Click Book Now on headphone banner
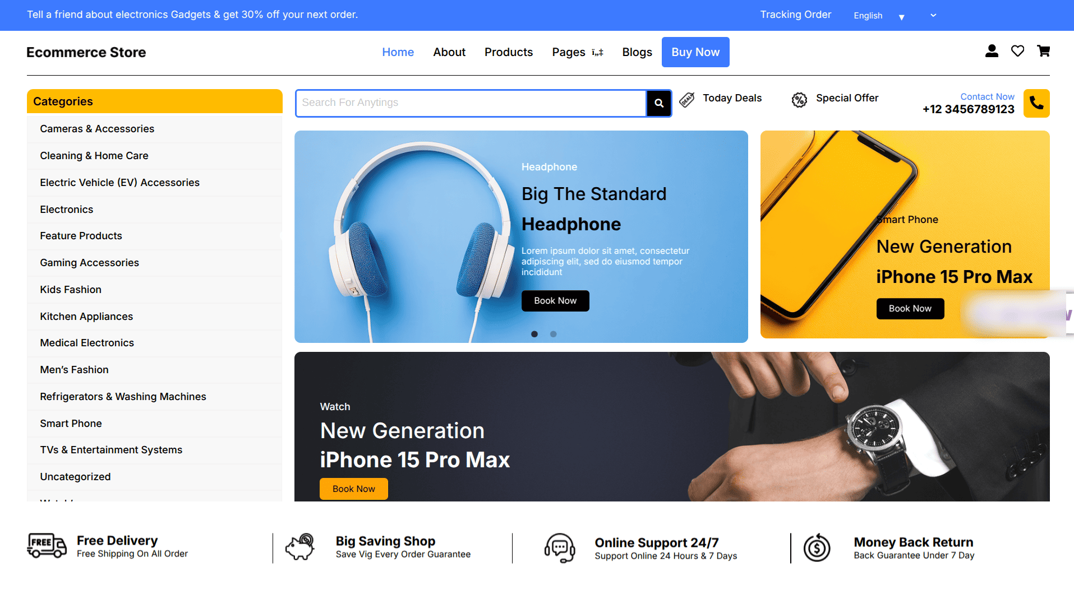Image resolution: width=1074 pixels, height=590 pixels. click(555, 301)
